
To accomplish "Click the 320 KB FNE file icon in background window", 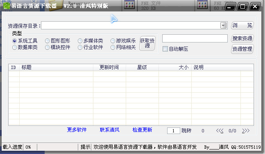I will pos(129,5).
